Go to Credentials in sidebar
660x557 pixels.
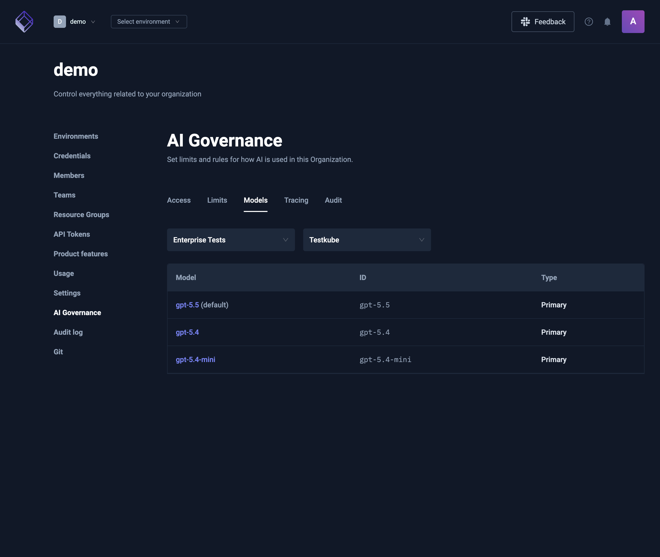[72, 156]
